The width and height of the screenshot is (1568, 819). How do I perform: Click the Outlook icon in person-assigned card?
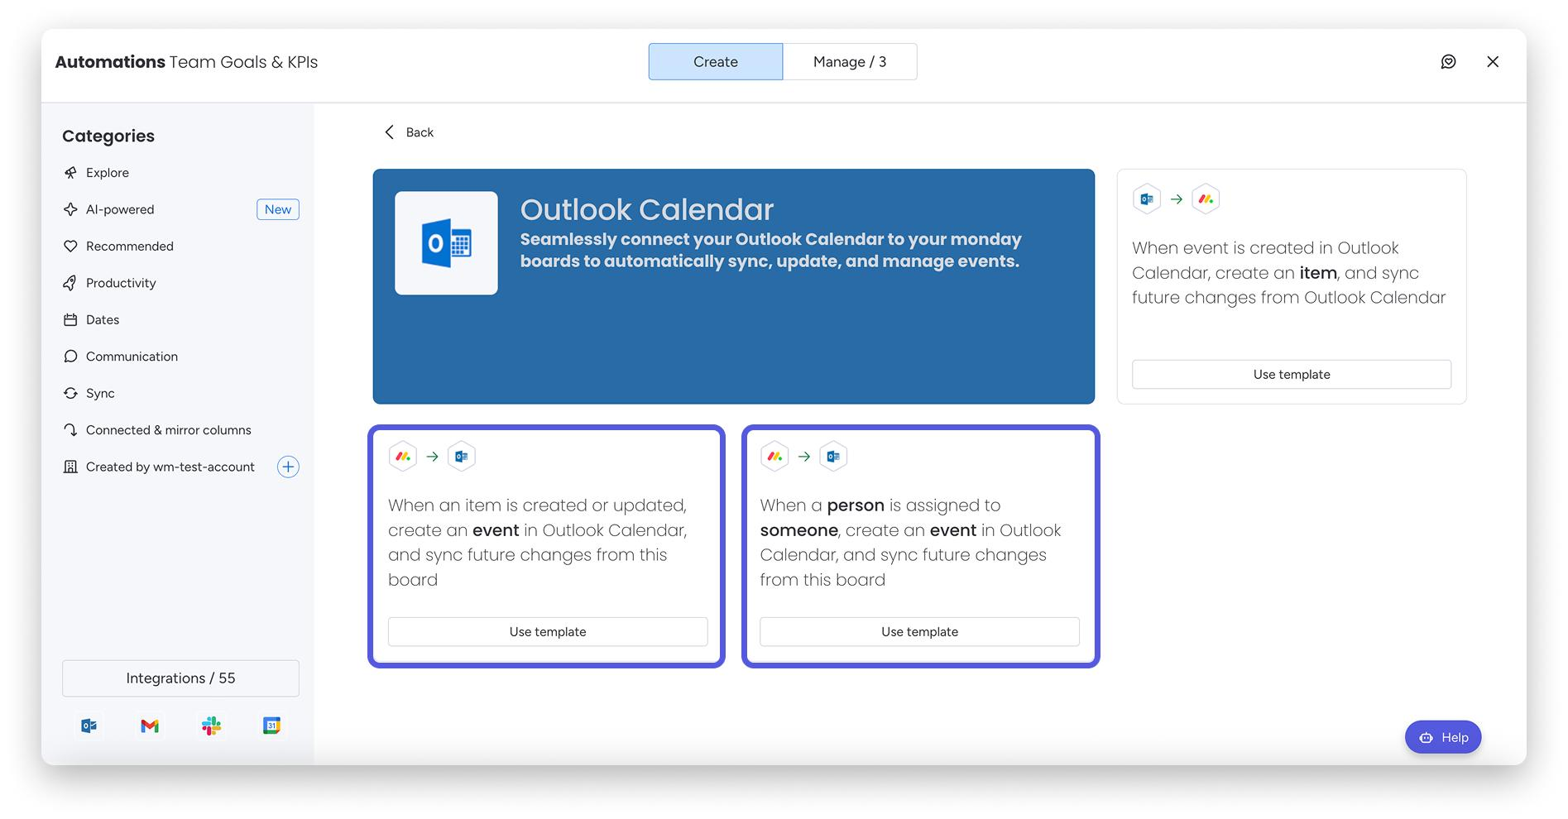[x=833, y=457]
